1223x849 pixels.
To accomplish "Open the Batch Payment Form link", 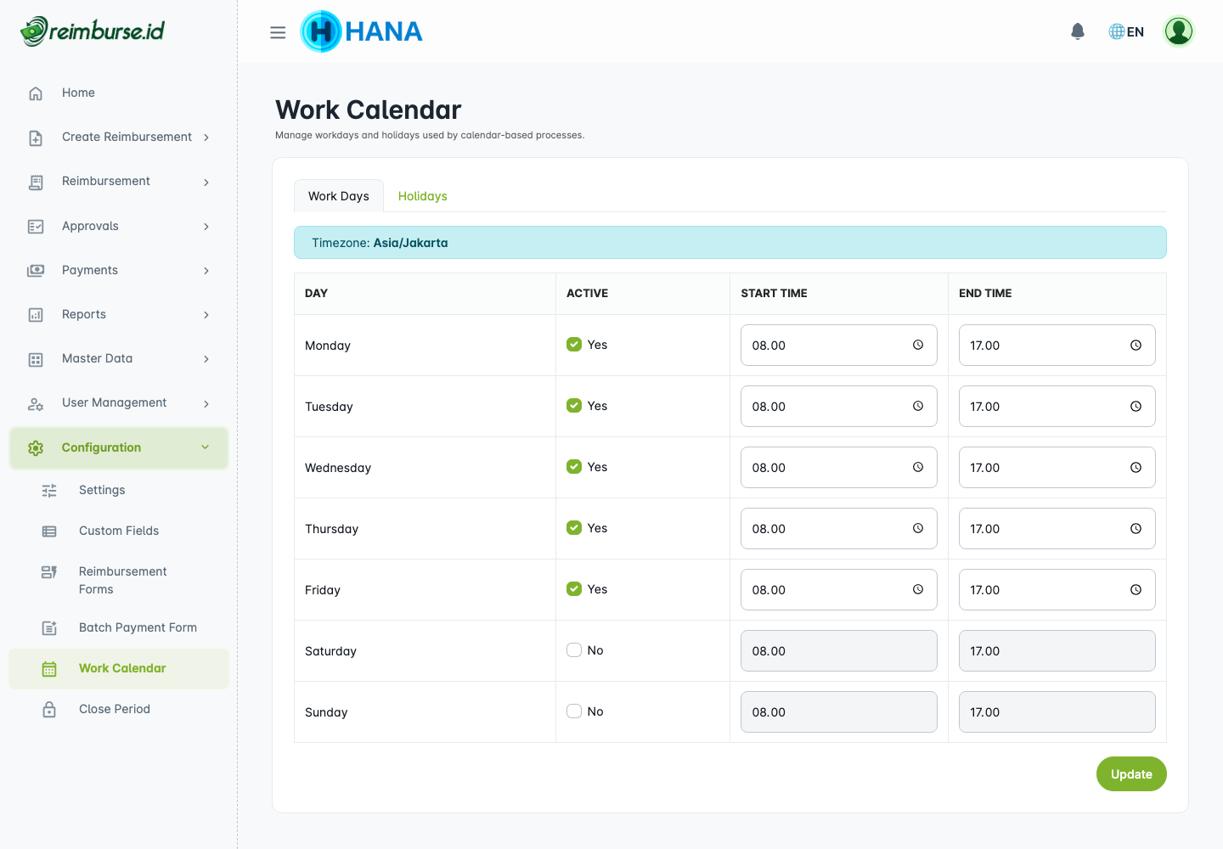I will point(138,627).
